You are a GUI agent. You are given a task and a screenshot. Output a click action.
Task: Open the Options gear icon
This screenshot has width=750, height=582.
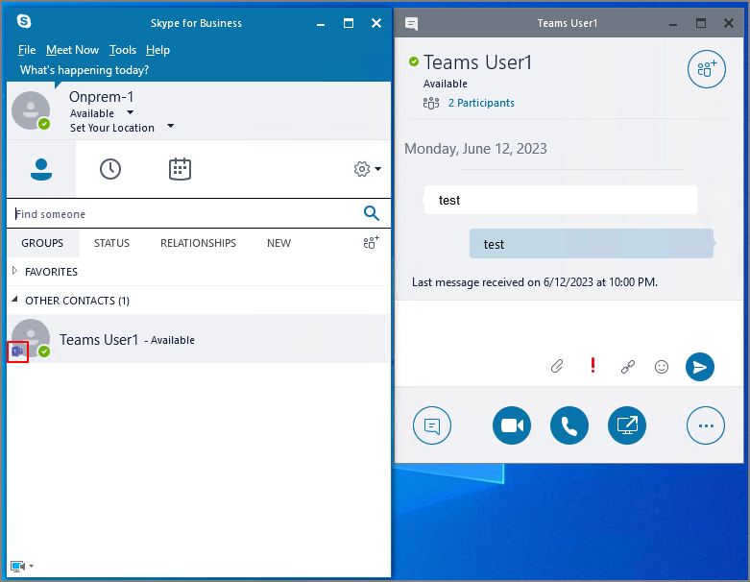pyautogui.click(x=362, y=169)
